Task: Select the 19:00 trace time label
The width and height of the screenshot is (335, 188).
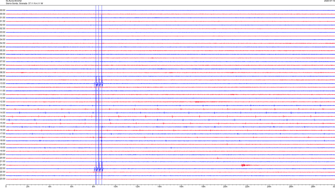Action: tap(3, 148)
